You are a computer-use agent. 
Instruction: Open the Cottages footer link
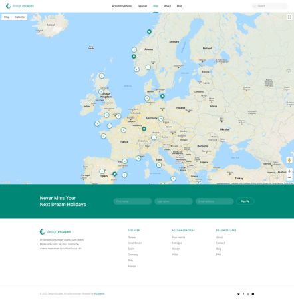pos(177,243)
